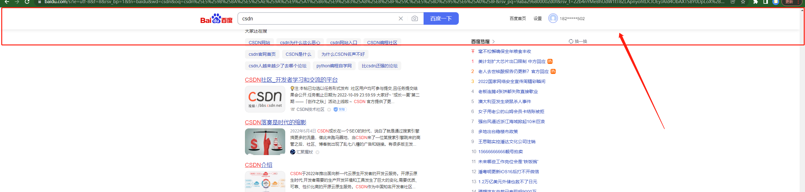
Task: Bookmark this page with the star icon
Action: click(743, 2)
